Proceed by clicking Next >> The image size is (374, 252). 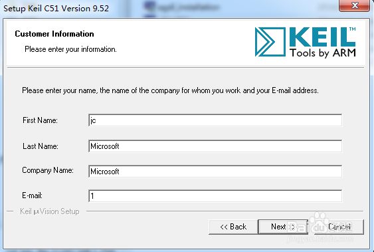(x=283, y=227)
